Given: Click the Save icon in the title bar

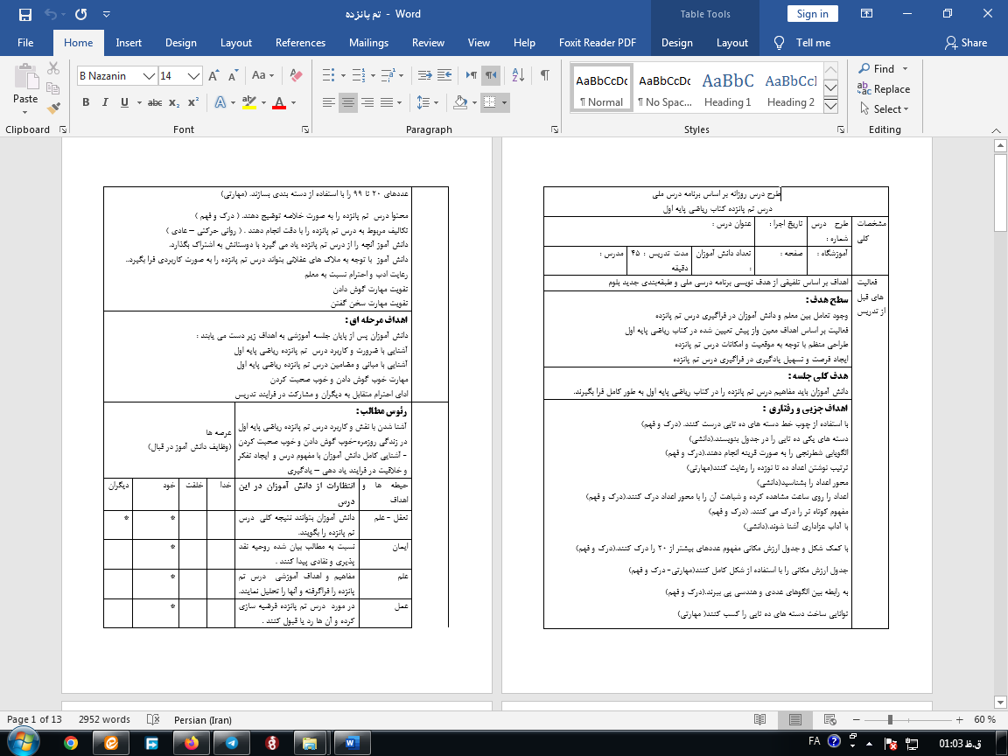Looking at the screenshot, I should click(x=24, y=14).
